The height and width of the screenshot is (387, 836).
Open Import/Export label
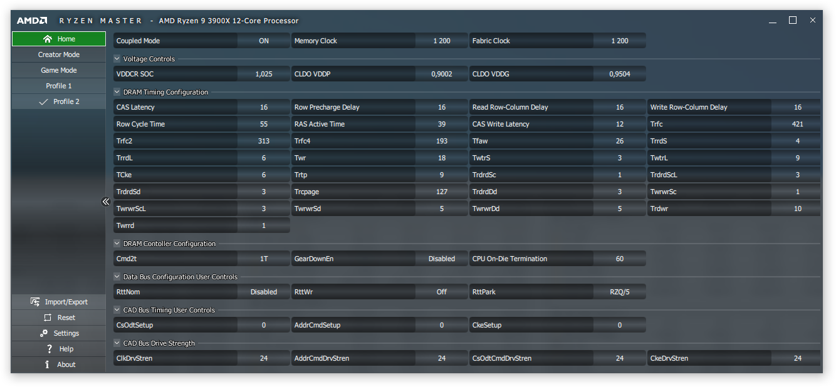[x=66, y=302]
